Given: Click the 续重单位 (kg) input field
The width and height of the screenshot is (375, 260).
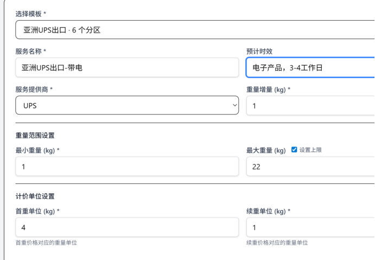Looking at the screenshot, I should (x=310, y=228).
